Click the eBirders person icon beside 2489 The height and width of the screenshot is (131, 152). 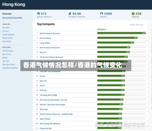(102, 13)
